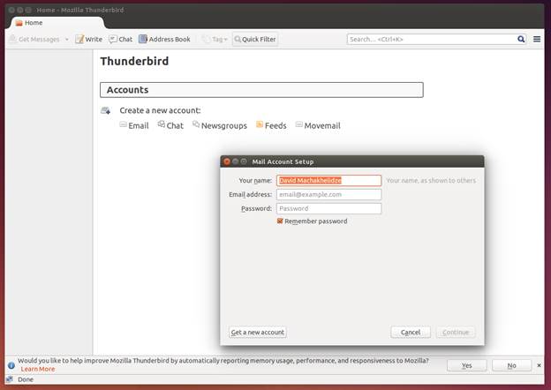Create a new Movemail account

(318, 125)
